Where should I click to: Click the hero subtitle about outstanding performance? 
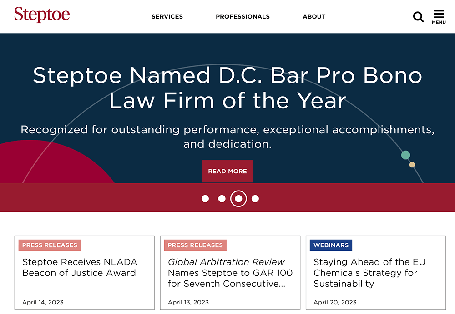coord(227,137)
